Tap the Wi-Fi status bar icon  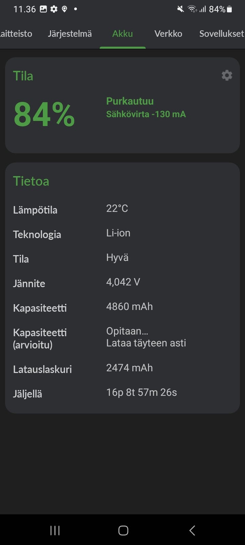click(193, 9)
